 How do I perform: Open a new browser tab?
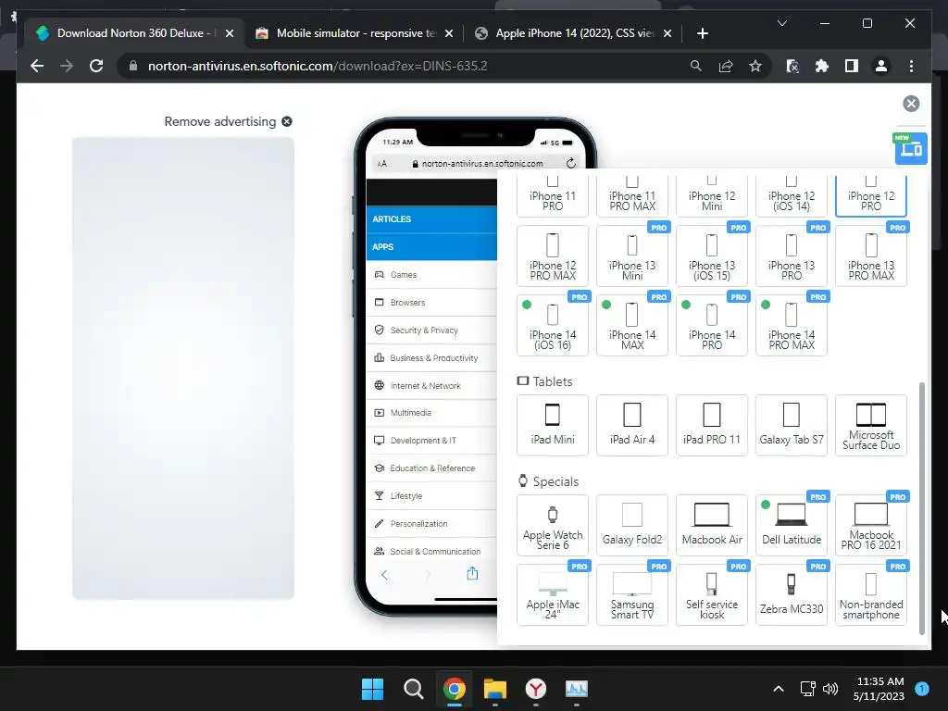(702, 33)
